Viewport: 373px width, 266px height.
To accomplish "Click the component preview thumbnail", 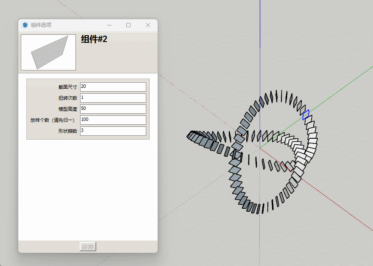I will [48, 52].
